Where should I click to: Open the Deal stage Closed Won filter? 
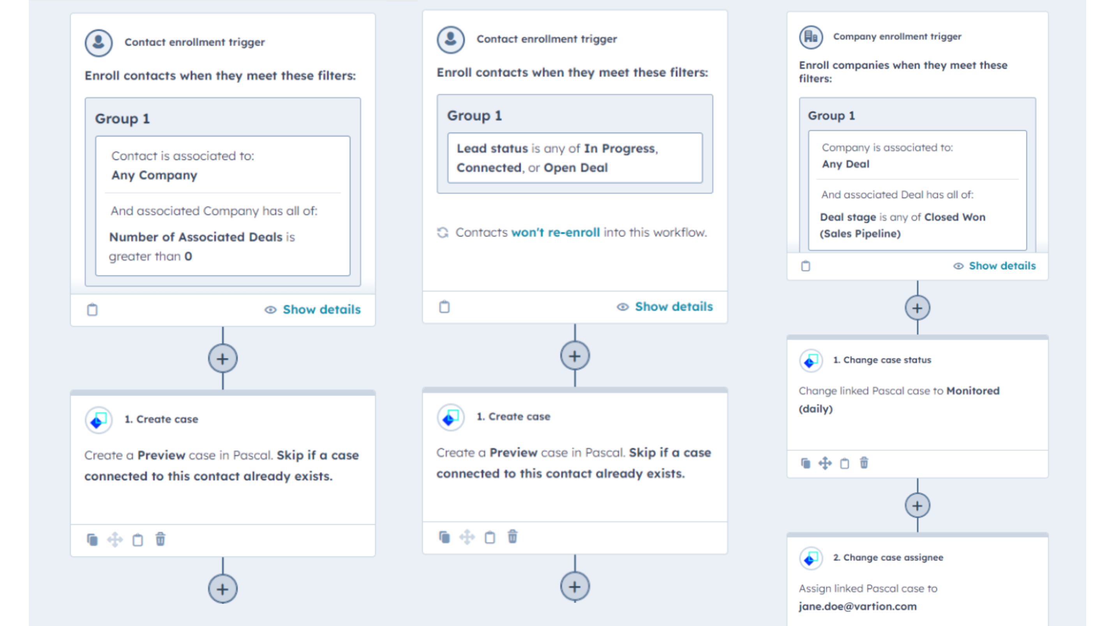pyautogui.click(x=902, y=225)
